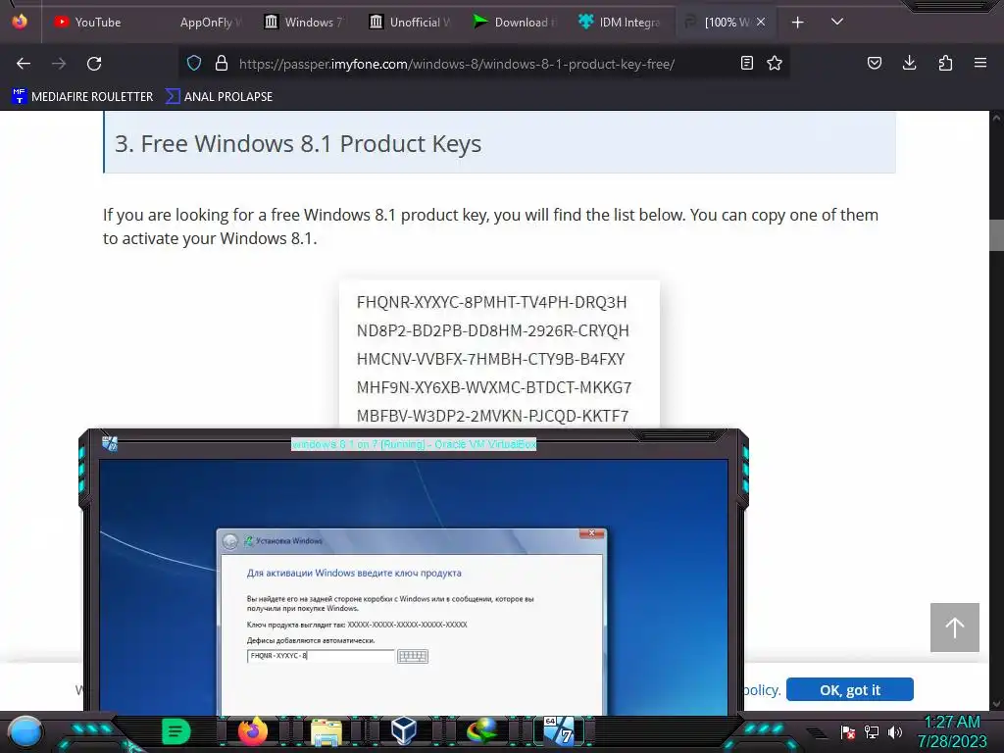Screen dimensions: 1004x753
Task: Bookmark this page with the star
Action: (x=775, y=63)
